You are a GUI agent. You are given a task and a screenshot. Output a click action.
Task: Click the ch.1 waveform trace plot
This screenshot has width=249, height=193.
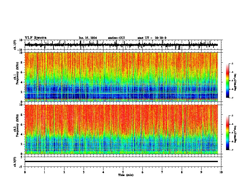click(121, 45)
